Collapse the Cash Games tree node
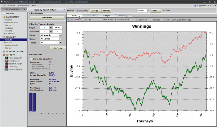This screenshot has height=127, width=217. [2, 17]
